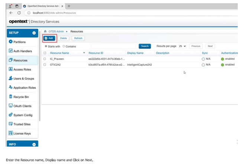Viewport: 249px width, 165px height.
Task: Select the Contains radio button
Action: coord(64,47)
